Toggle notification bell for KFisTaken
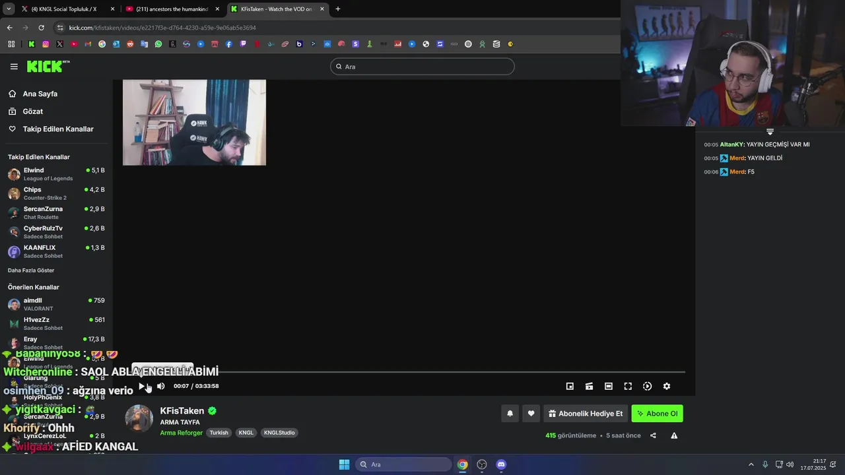The image size is (845, 475). 510,414
